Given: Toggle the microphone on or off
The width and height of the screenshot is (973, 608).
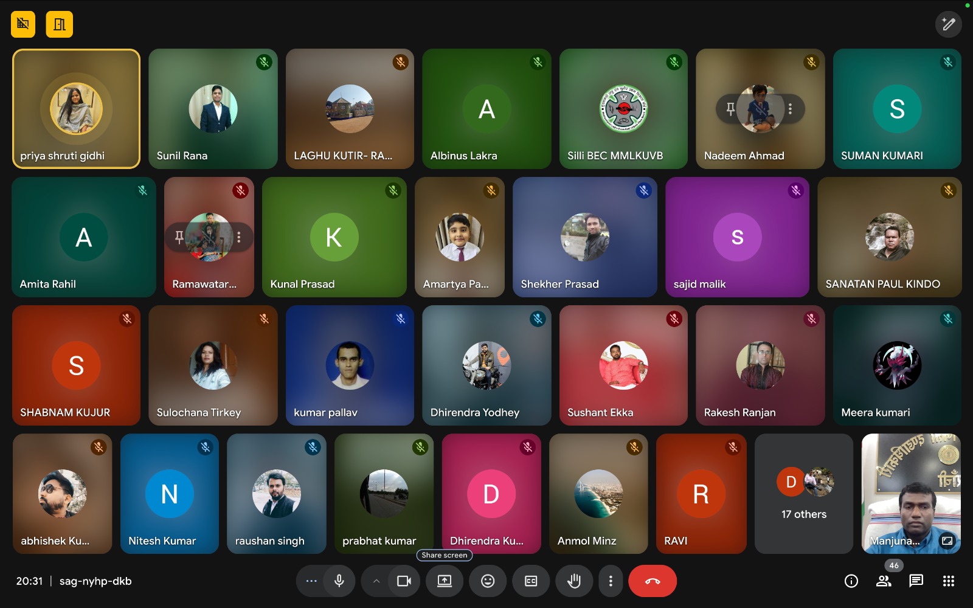Looking at the screenshot, I should point(339,581).
